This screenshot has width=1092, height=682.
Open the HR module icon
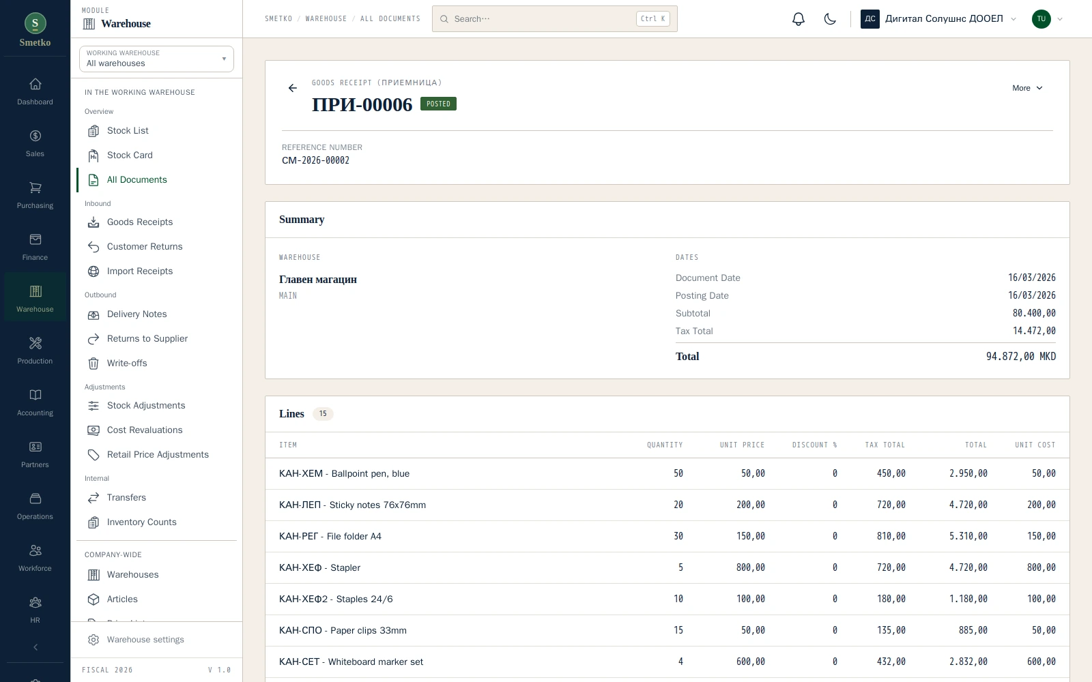pyautogui.click(x=35, y=610)
